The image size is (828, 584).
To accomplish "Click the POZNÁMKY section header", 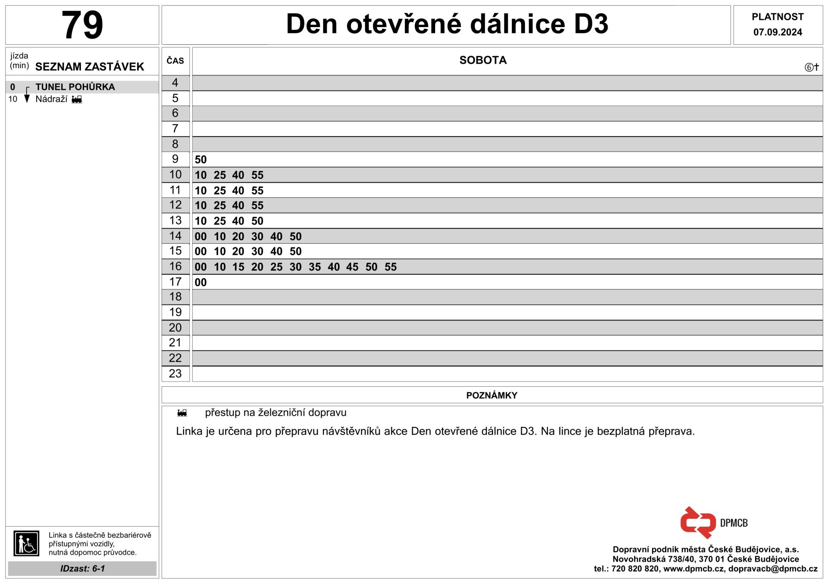I will click(x=492, y=395).
